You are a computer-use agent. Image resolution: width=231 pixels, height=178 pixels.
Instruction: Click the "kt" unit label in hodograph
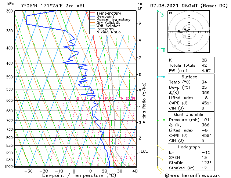click(x=171, y=13)
